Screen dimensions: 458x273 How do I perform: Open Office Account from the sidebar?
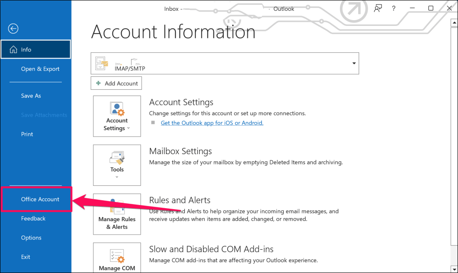coord(40,199)
